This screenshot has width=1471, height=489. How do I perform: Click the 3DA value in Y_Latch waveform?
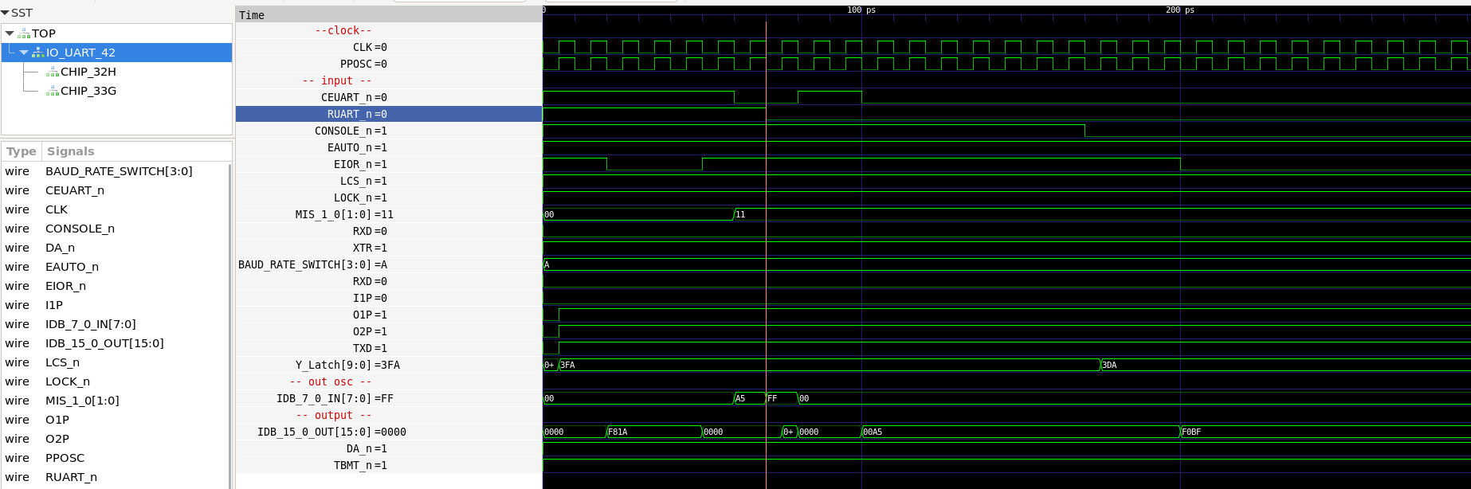[x=1109, y=365]
